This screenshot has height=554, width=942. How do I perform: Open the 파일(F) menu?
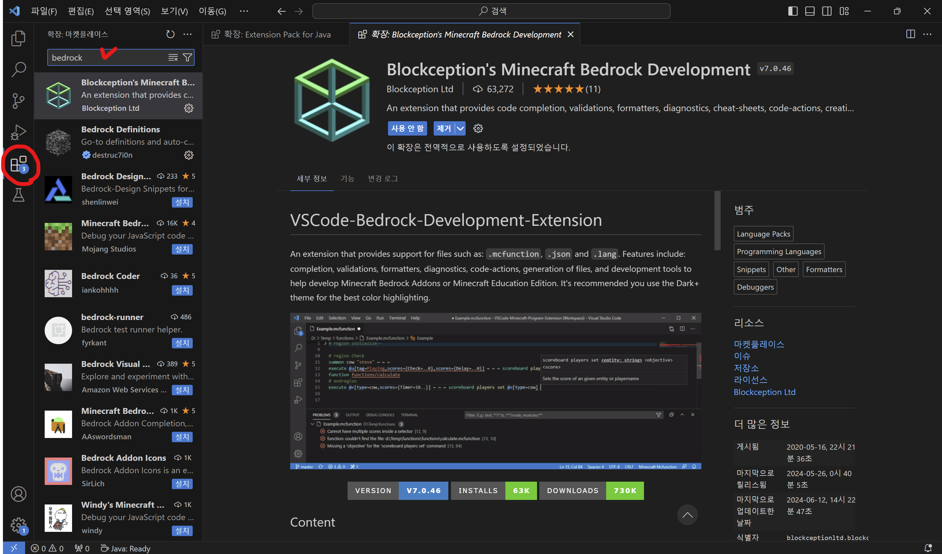tap(44, 11)
